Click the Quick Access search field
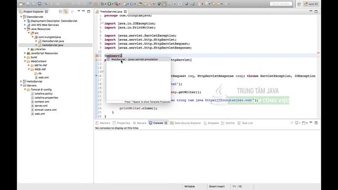The width and height of the screenshot is (338, 190). pyautogui.click(x=281, y=4)
